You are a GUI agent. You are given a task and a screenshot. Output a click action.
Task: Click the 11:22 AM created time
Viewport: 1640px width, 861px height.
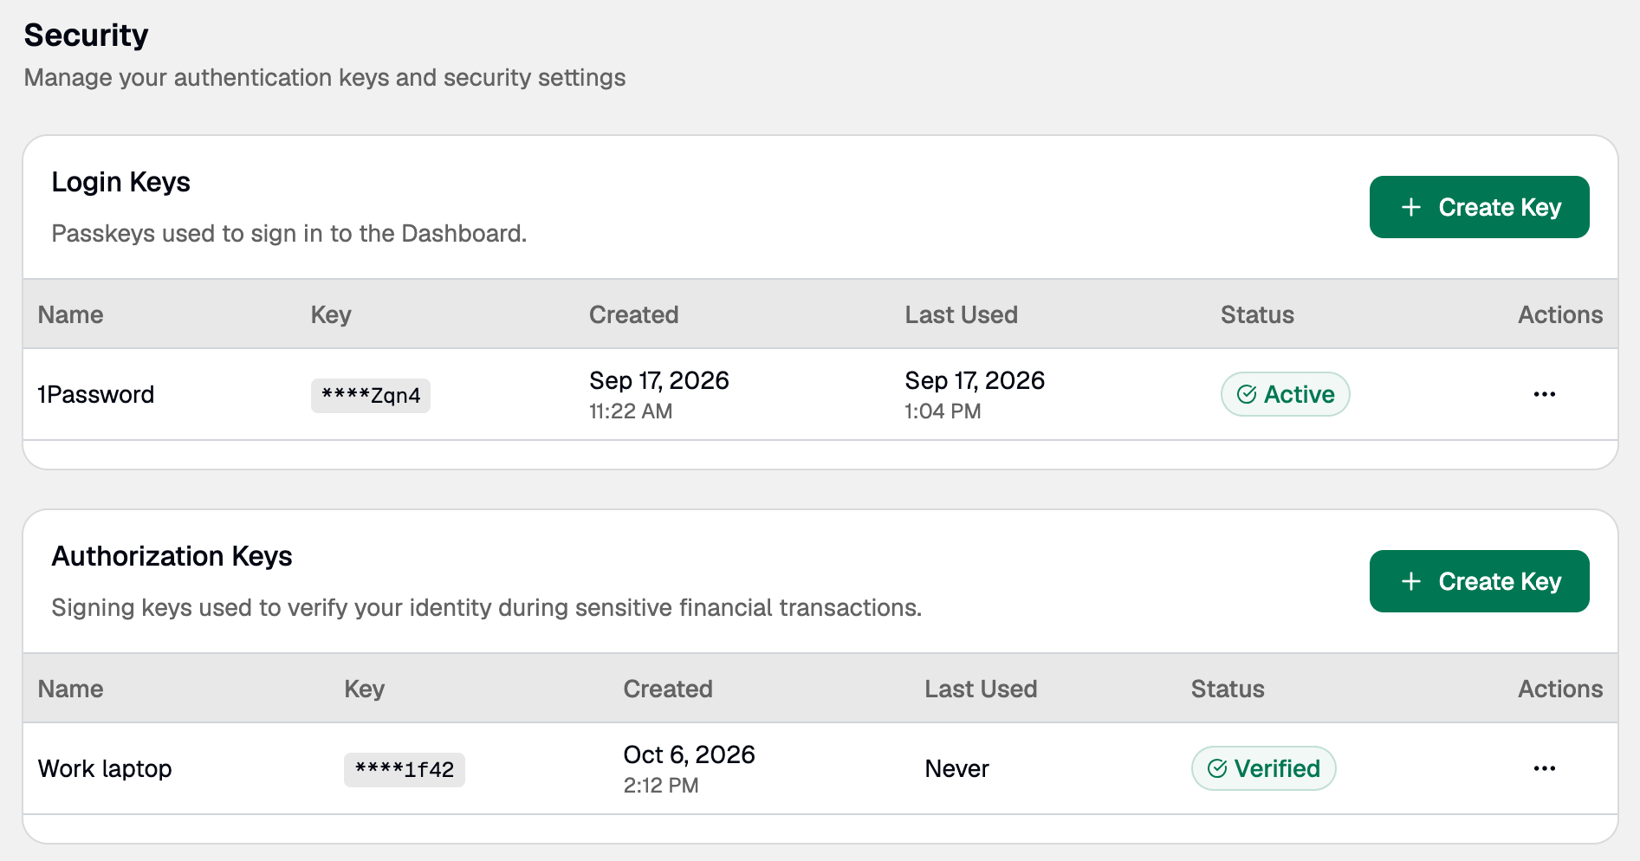point(631,411)
